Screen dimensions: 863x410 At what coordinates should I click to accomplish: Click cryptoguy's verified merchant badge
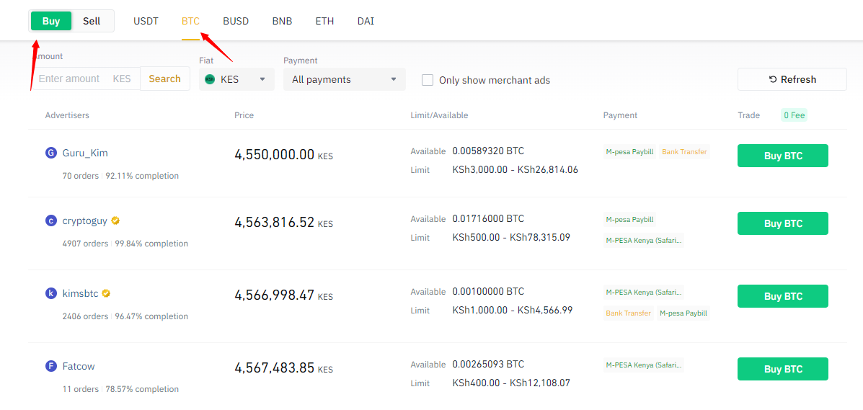[115, 220]
